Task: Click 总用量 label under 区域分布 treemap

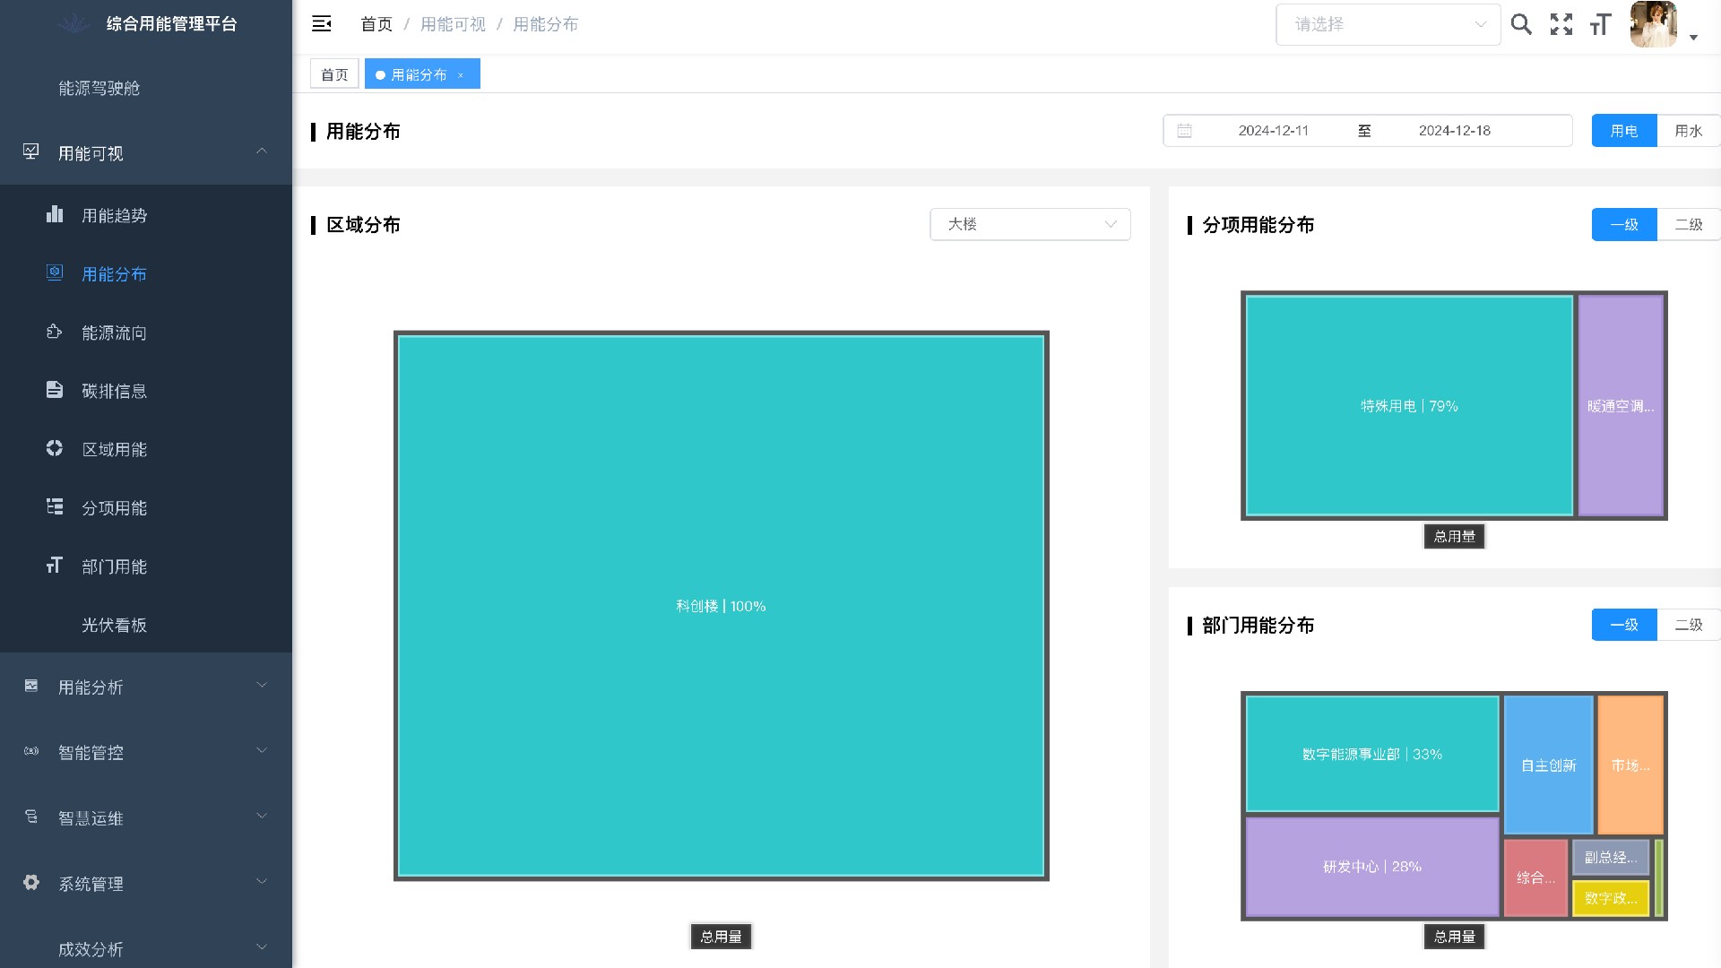Action: (721, 937)
